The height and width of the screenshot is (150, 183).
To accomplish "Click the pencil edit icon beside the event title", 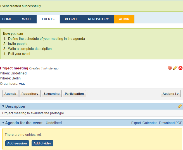I will coord(175,68).
